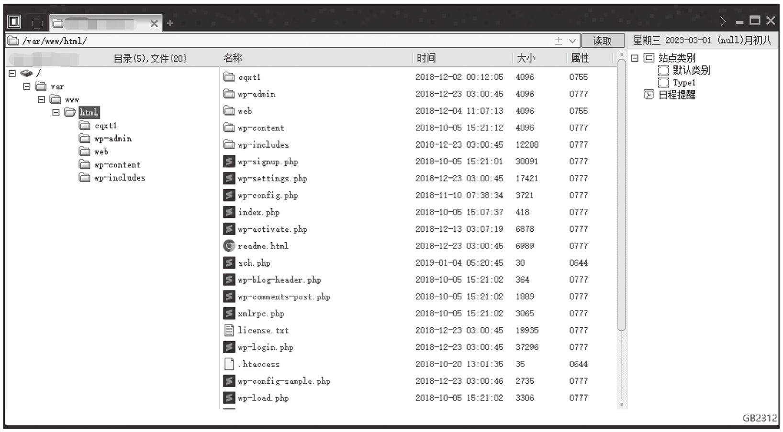Collapse the 站点类别 tree node
This screenshot has width=783, height=432.
click(635, 58)
